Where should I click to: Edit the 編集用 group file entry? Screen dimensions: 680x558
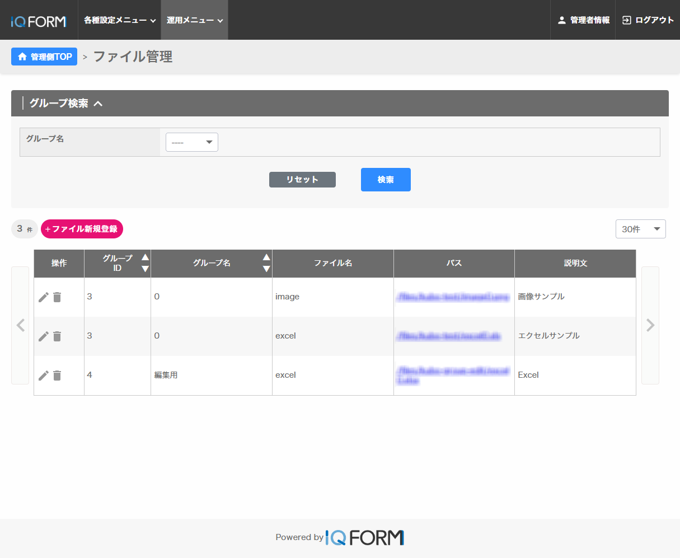coord(43,376)
